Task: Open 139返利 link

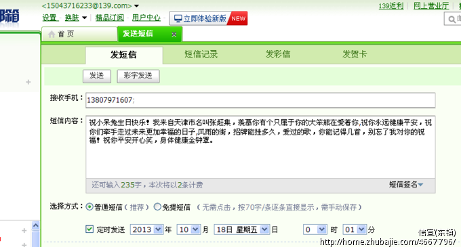Action: click(x=391, y=5)
